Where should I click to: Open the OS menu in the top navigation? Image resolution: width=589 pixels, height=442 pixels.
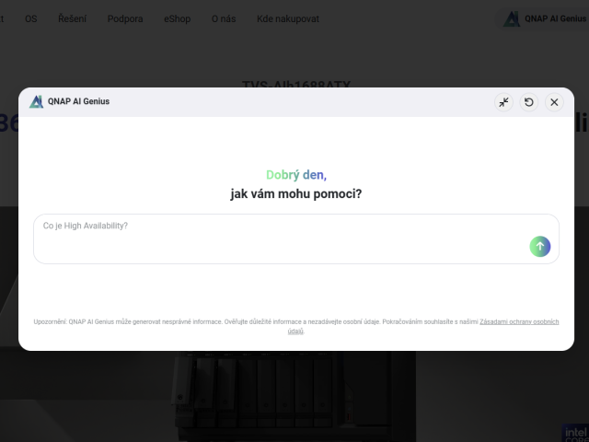31,18
